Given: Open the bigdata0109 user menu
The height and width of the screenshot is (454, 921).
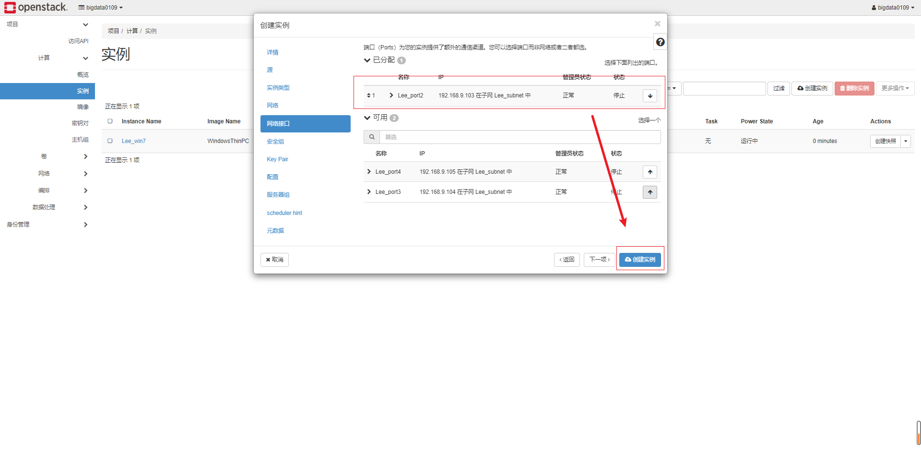Looking at the screenshot, I should tap(893, 8).
